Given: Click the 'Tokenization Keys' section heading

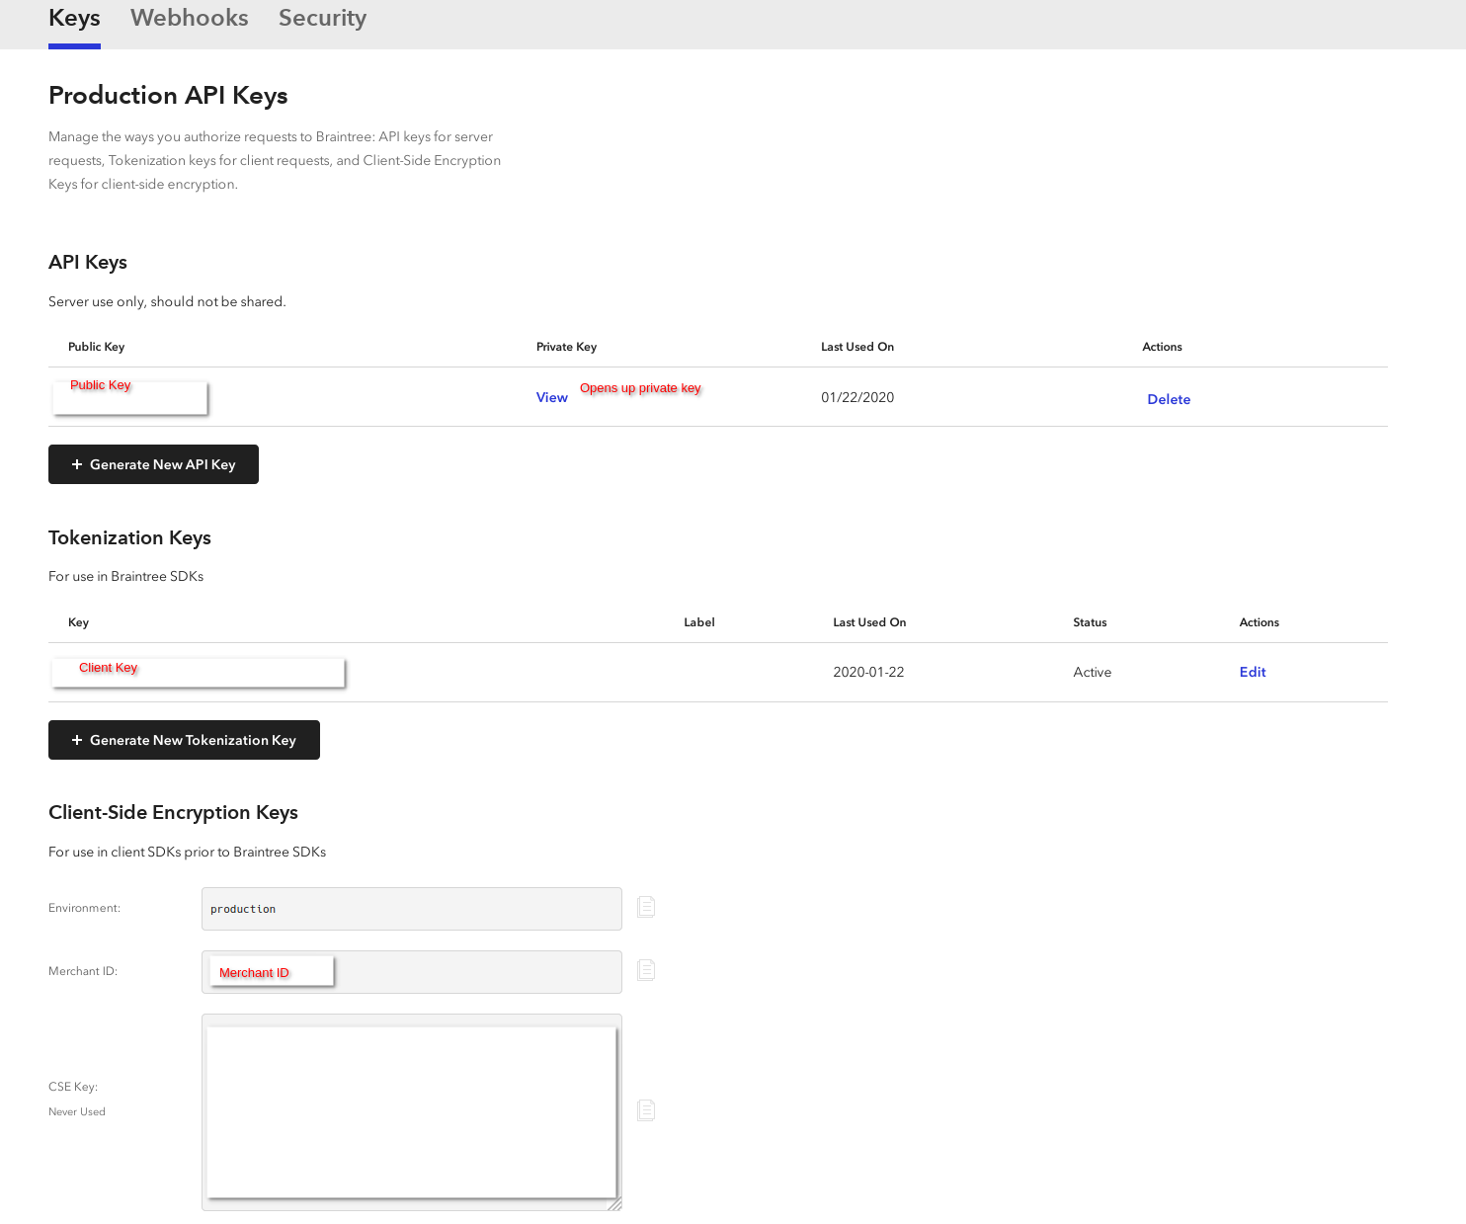Looking at the screenshot, I should [x=129, y=538].
